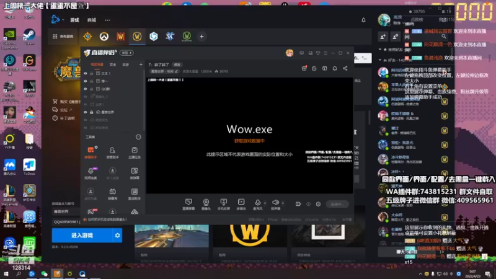Toggle the preview lock icon
496x279 pixels.
click(314, 68)
